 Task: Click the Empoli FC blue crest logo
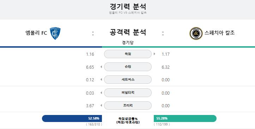55,33
